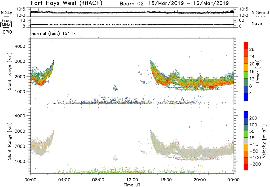Click the blue bottom of power color bar
The height and width of the screenshot is (187, 270).
(x=246, y=97)
